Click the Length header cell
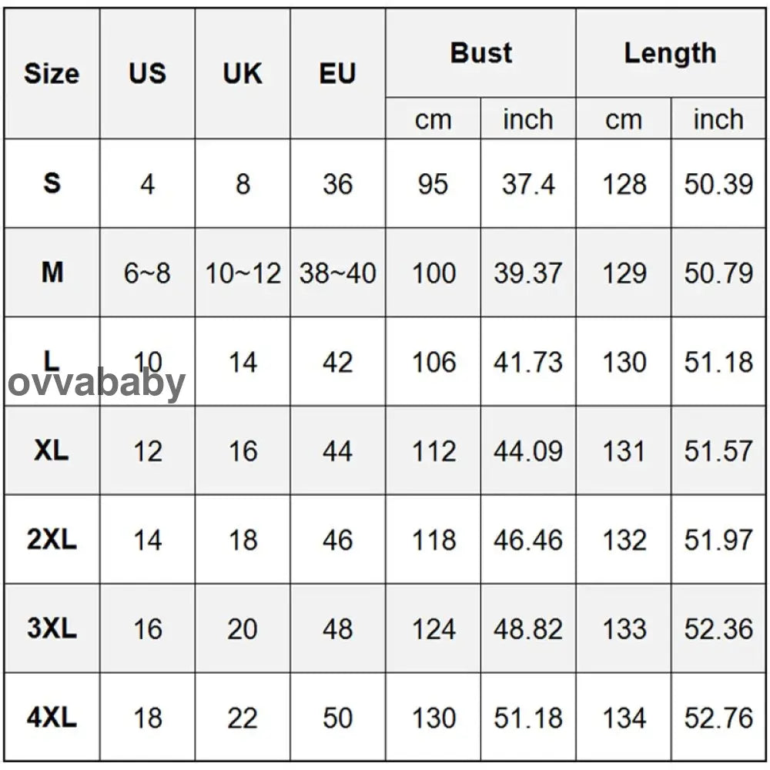This screenshot has height=770, width=770. [x=670, y=53]
